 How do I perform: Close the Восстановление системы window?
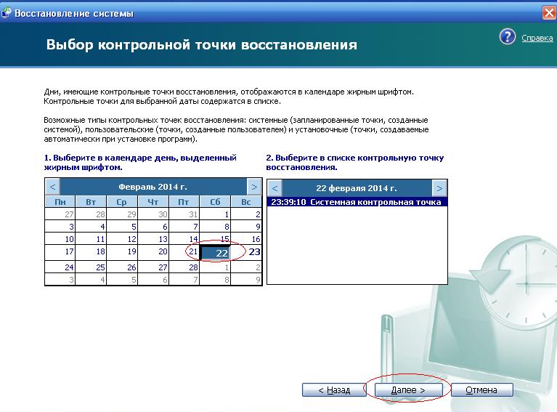549,13
